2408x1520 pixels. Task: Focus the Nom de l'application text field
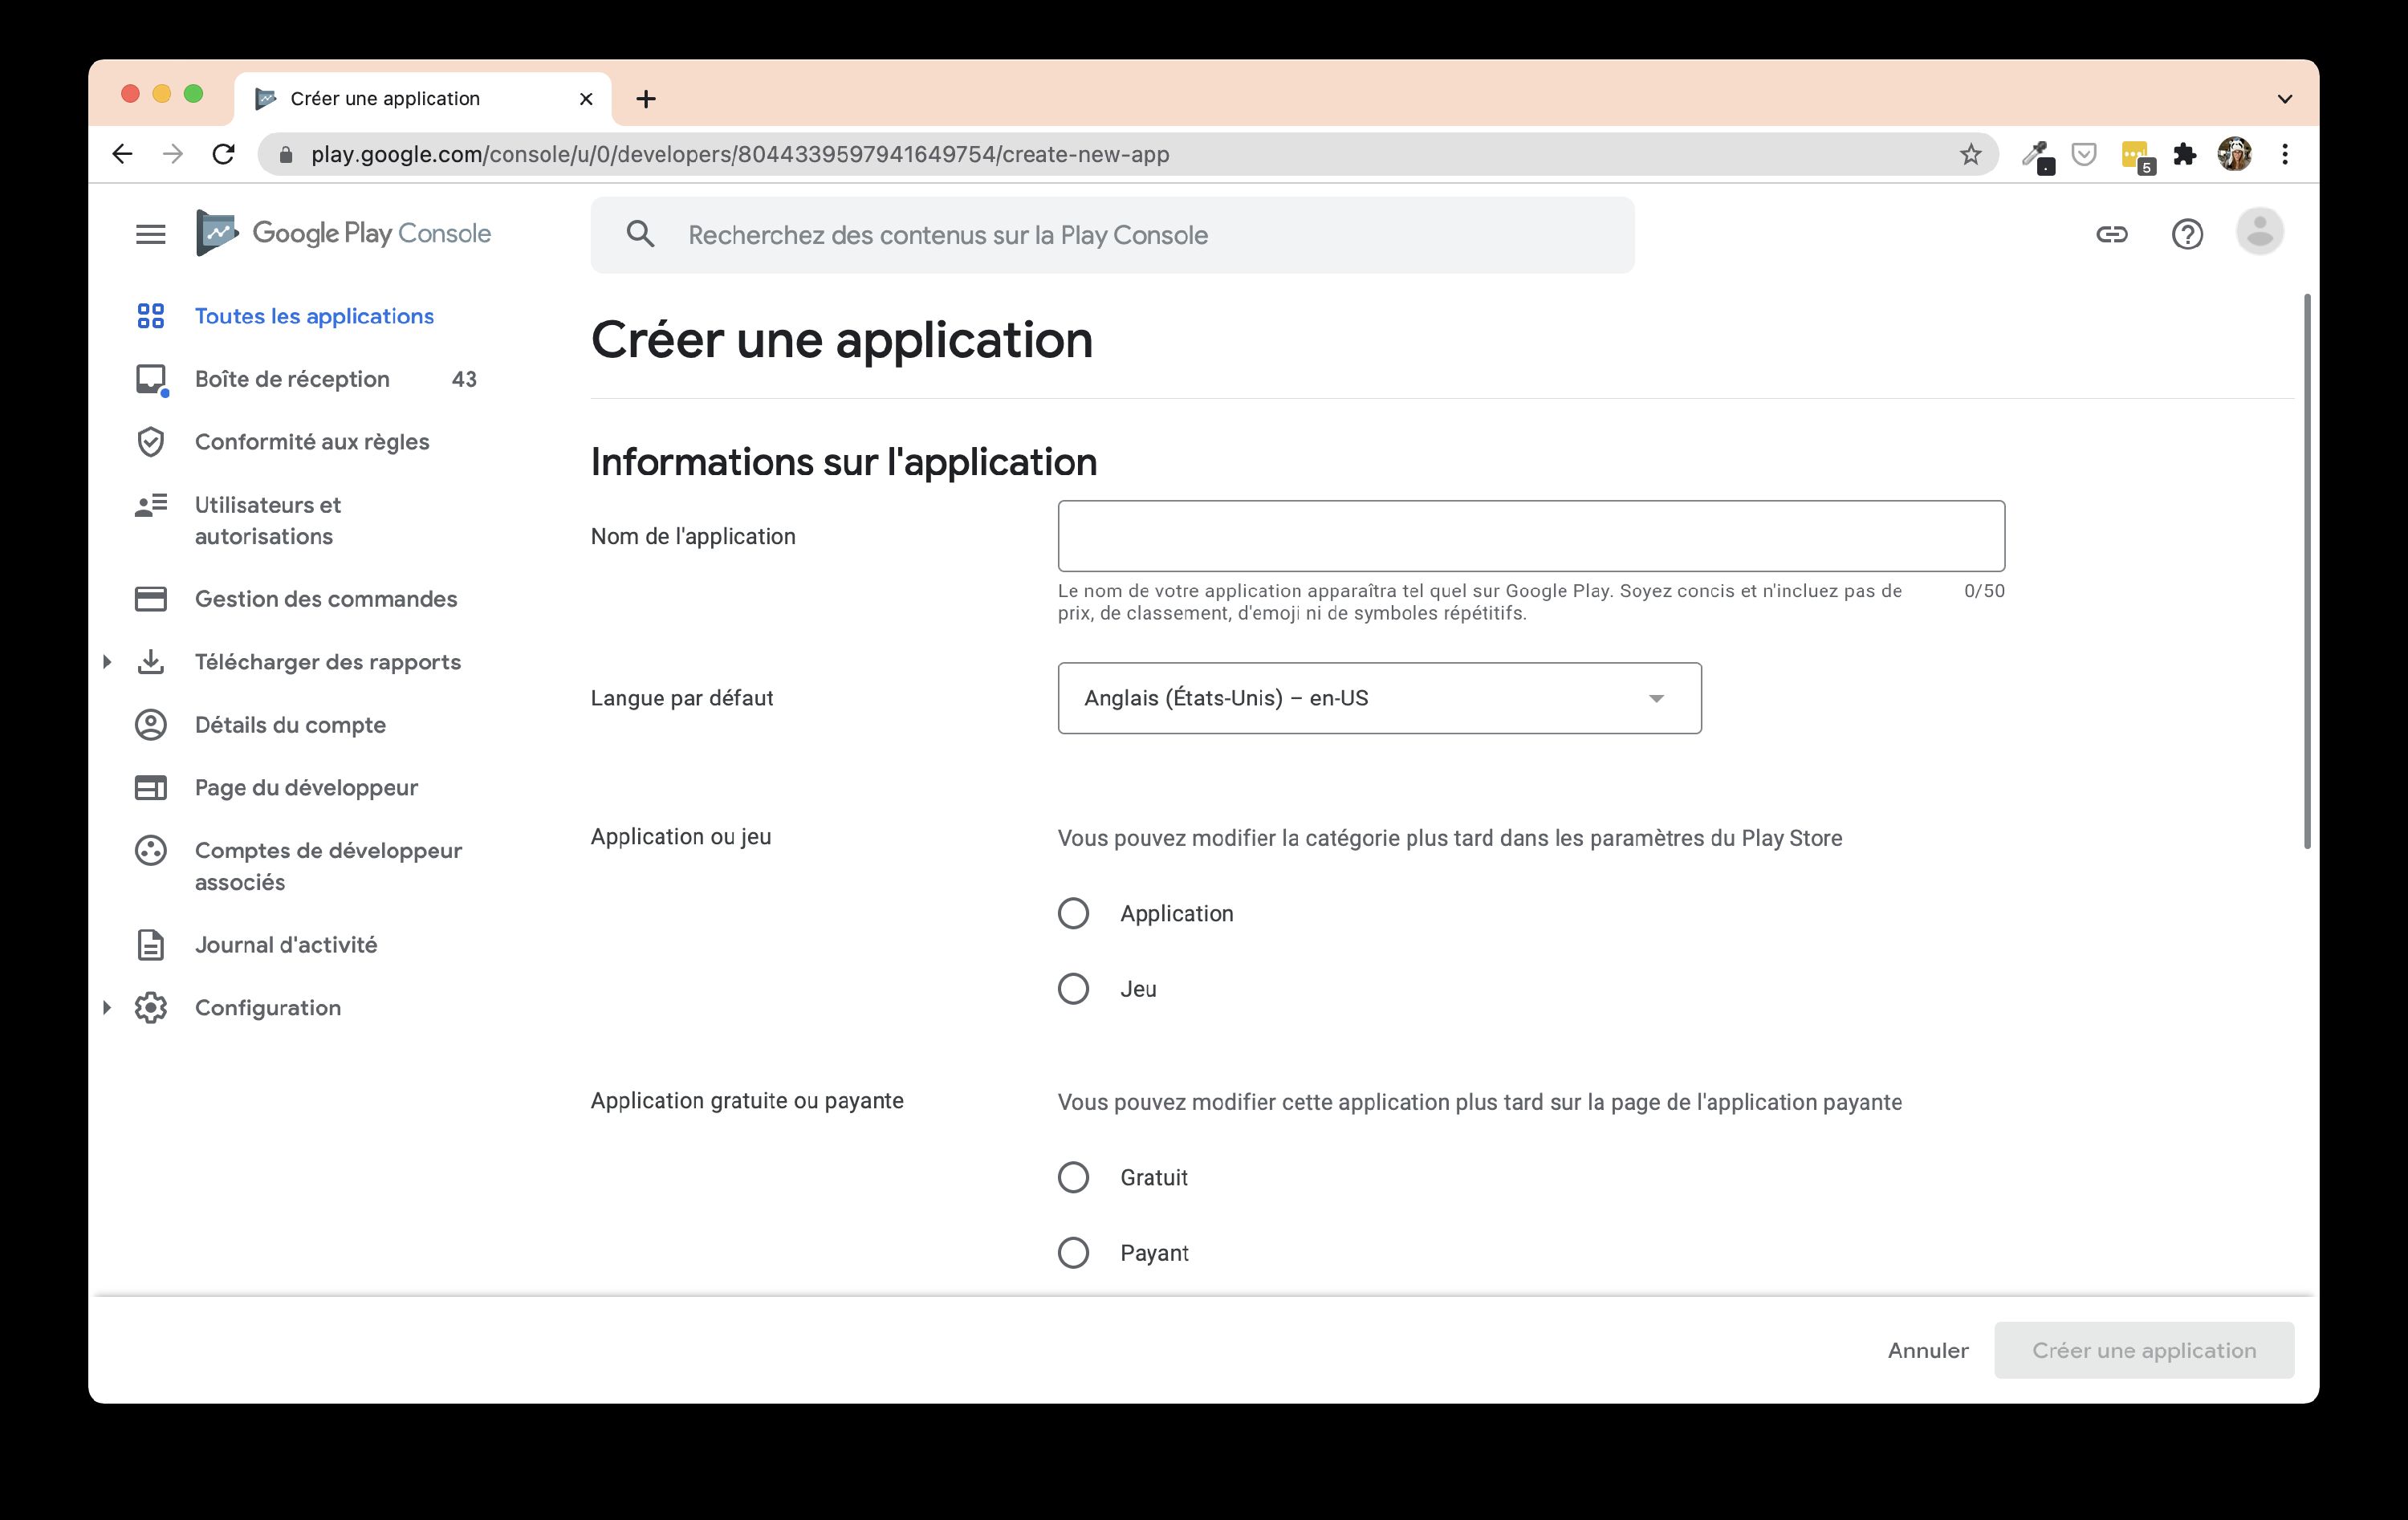point(1530,536)
